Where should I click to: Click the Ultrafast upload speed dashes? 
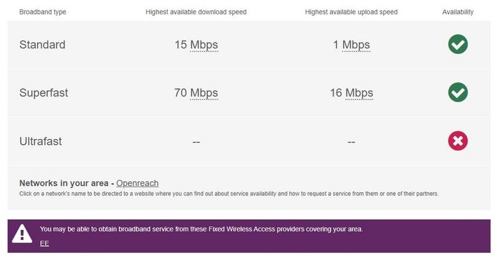coord(351,142)
